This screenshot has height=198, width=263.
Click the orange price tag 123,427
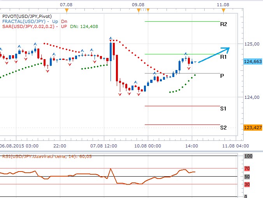click(252, 128)
